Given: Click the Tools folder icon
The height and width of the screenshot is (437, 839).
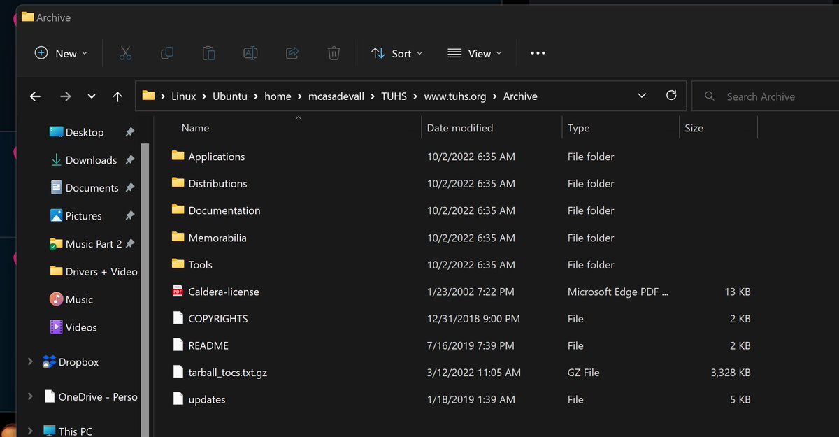Looking at the screenshot, I should [178, 264].
